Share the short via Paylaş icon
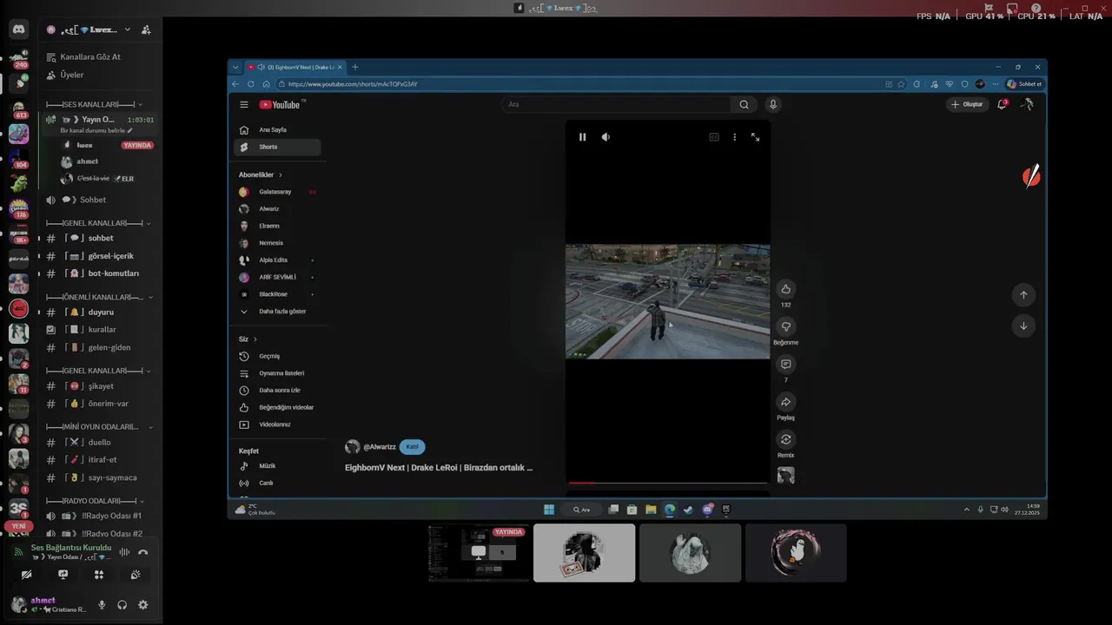 (785, 402)
